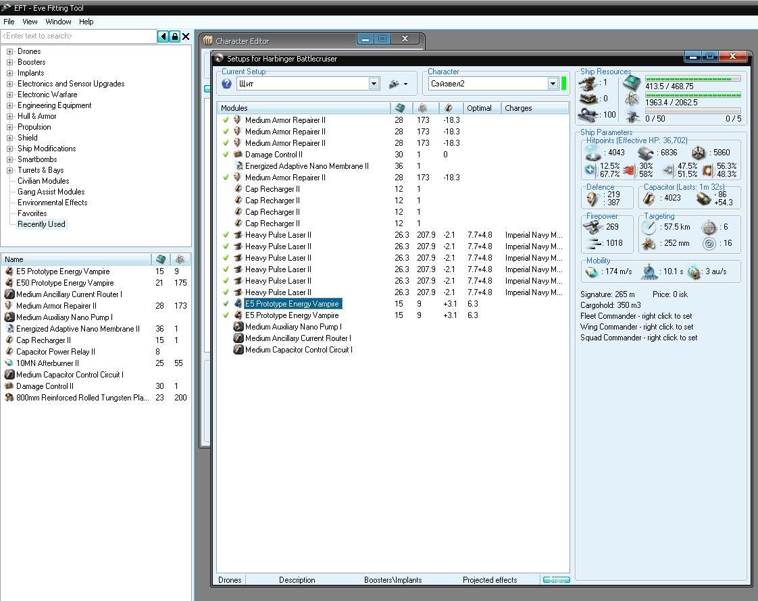Open the View menu
The image size is (758, 601).
30,22
